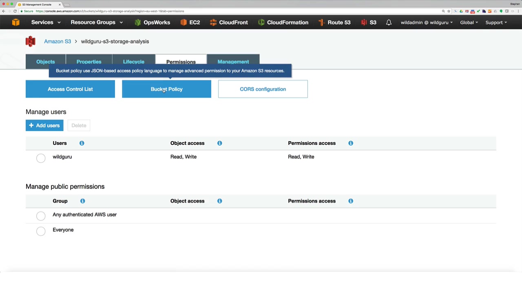Show info for Object access under Manage users
The width and height of the screenshot is (522, 293).
pyautogui.click(x=220, y=143)
